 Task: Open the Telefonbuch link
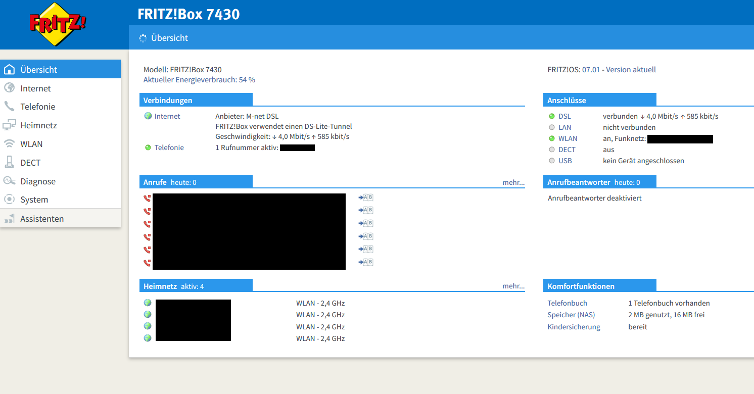(x=568, y=303)
